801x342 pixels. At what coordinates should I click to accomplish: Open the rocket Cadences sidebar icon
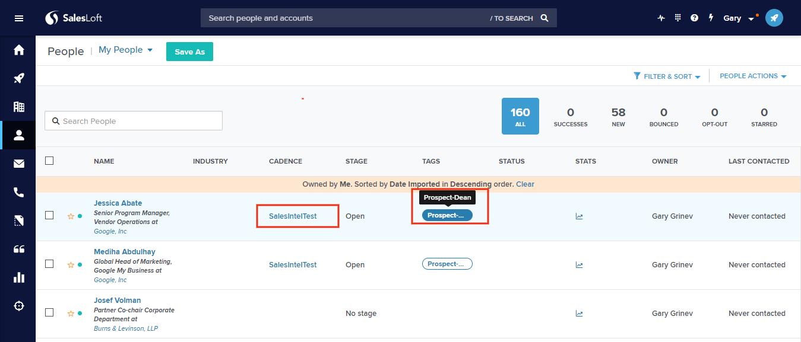(19, 78)
